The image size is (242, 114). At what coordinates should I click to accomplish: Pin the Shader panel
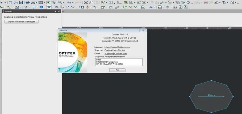pos(55,11)
